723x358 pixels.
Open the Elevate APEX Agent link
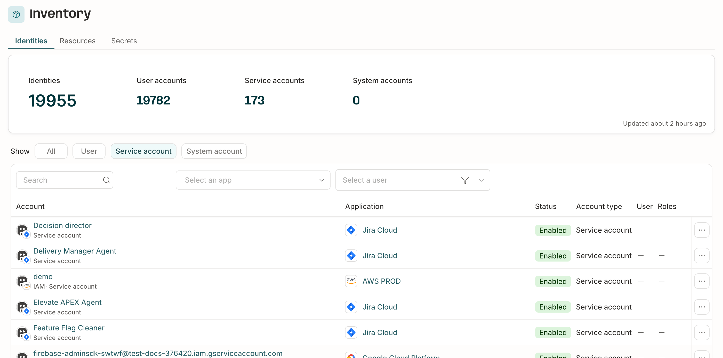point(67,302)
